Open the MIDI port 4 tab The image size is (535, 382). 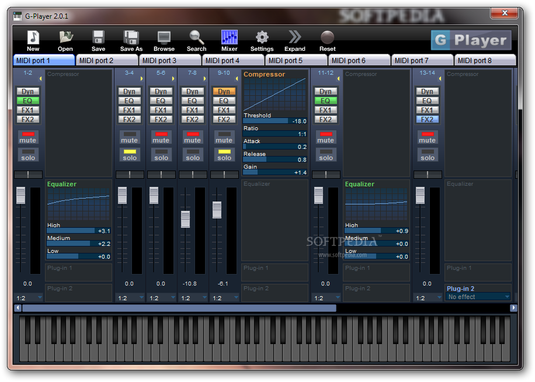[x=234, y=60]
